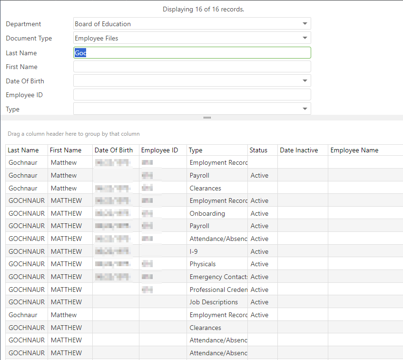
Task: Select the Physicals record row
Action: click(x=203, y=264)
